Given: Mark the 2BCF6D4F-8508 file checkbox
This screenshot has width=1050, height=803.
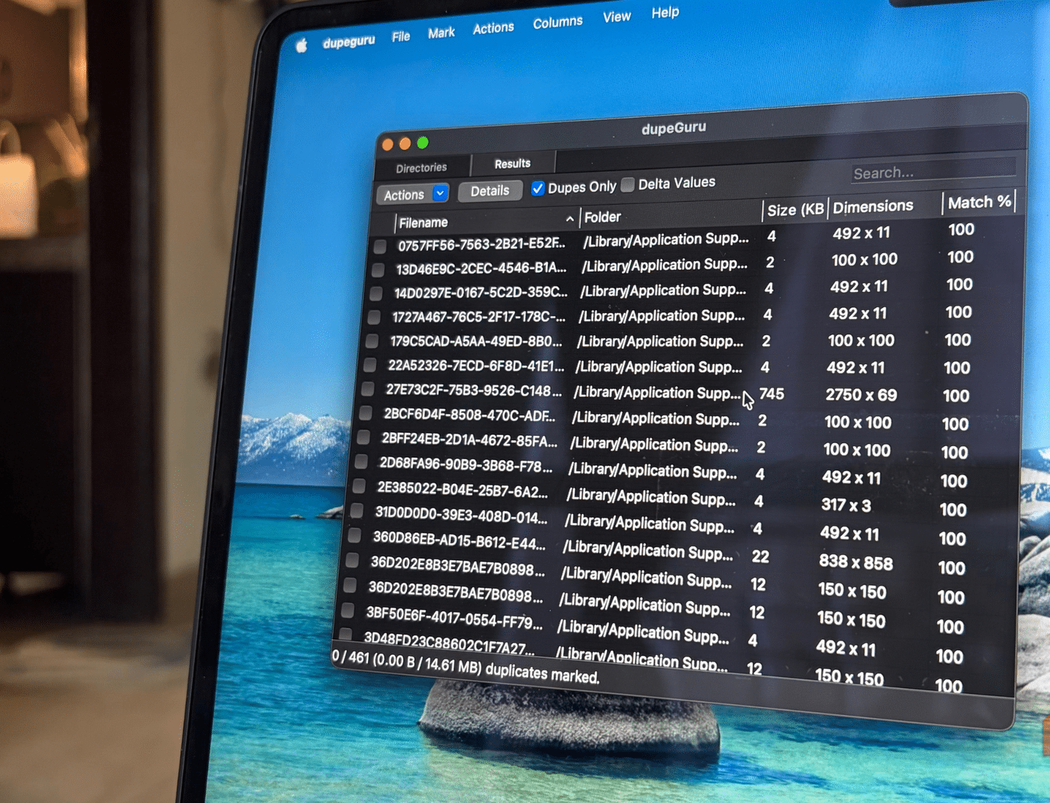Looking at the screenshot, I should (365, 413).
